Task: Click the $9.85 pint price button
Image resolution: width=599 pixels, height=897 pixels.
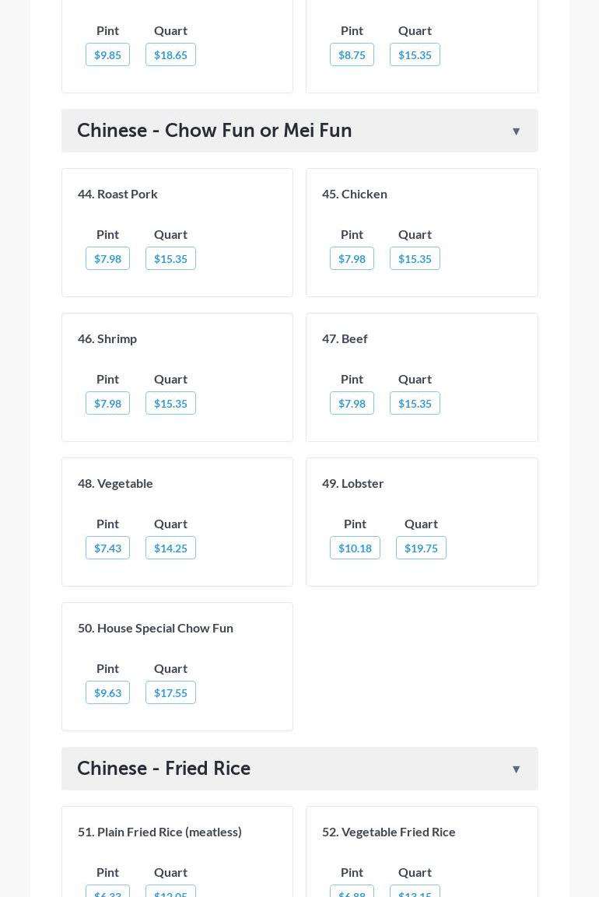Action: (x=107, y=55)
